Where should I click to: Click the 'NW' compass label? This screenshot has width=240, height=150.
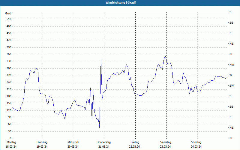click(232, 65)
